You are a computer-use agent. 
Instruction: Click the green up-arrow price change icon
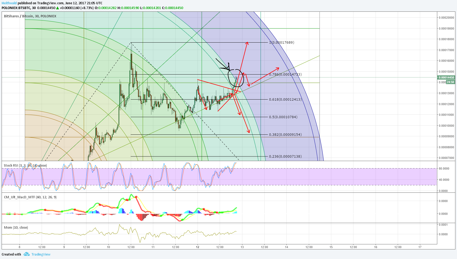click(x=58, y=8)
